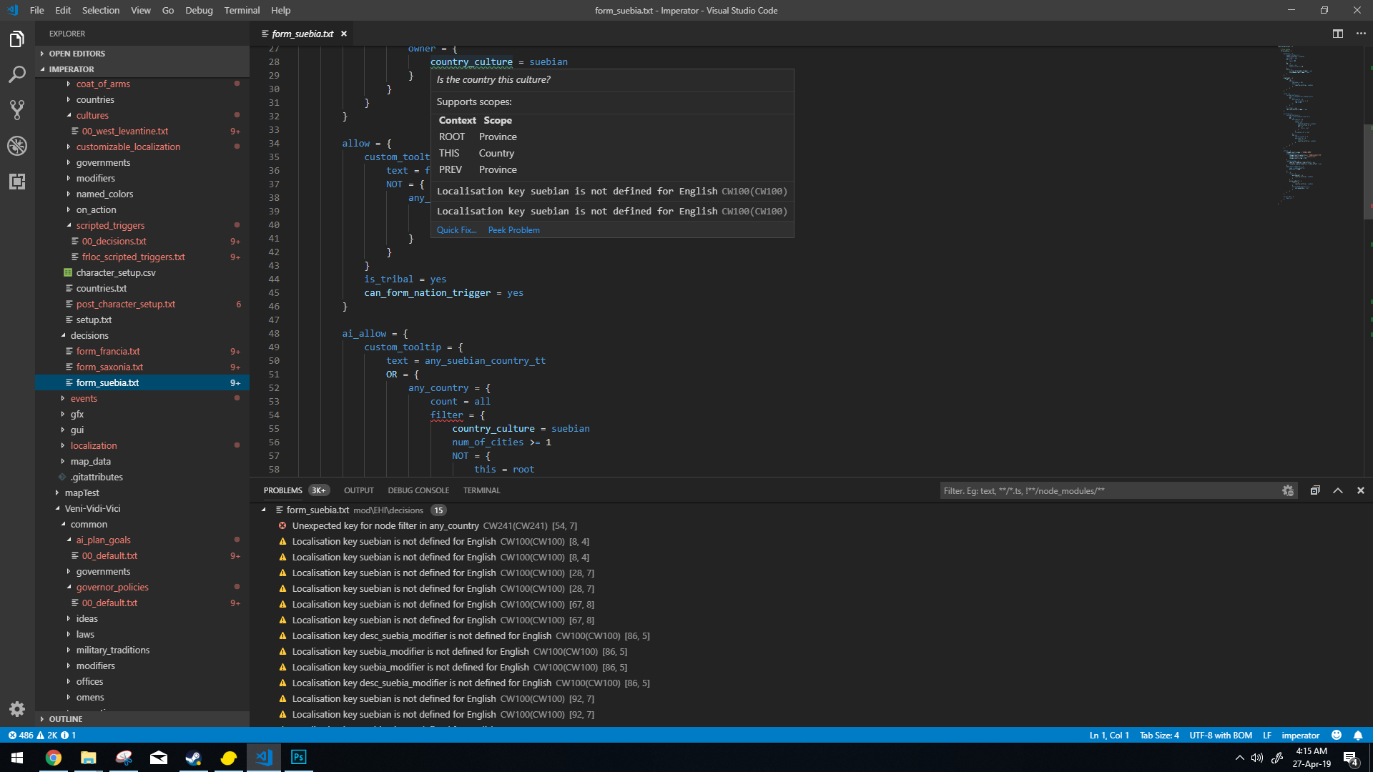Open the Search sidebar
The height and width of the screenshot is (772, 1373).
17,74
